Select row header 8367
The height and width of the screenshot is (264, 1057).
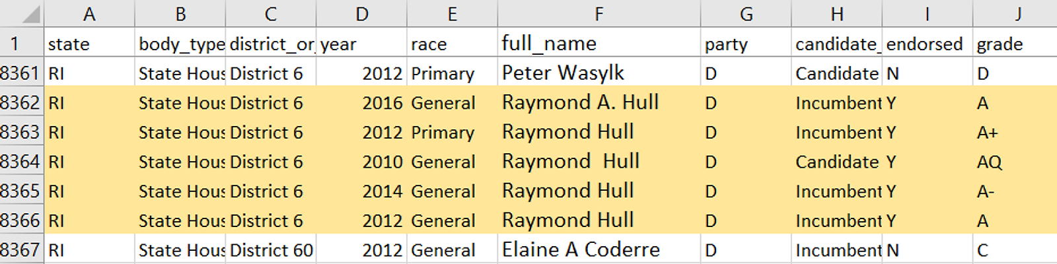pyautogui.click(x=22, y=250)
